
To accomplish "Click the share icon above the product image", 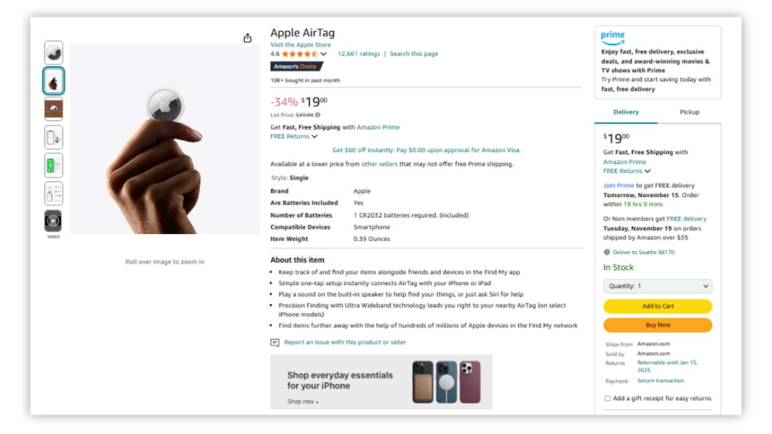I will point(248,38).
